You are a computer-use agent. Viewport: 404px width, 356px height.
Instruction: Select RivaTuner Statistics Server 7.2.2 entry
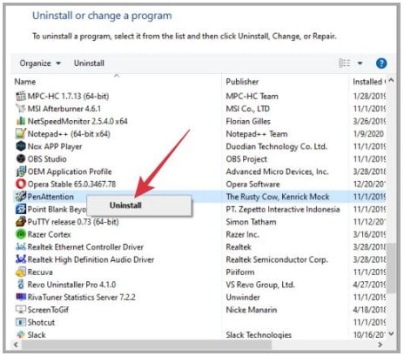point(81,298)
